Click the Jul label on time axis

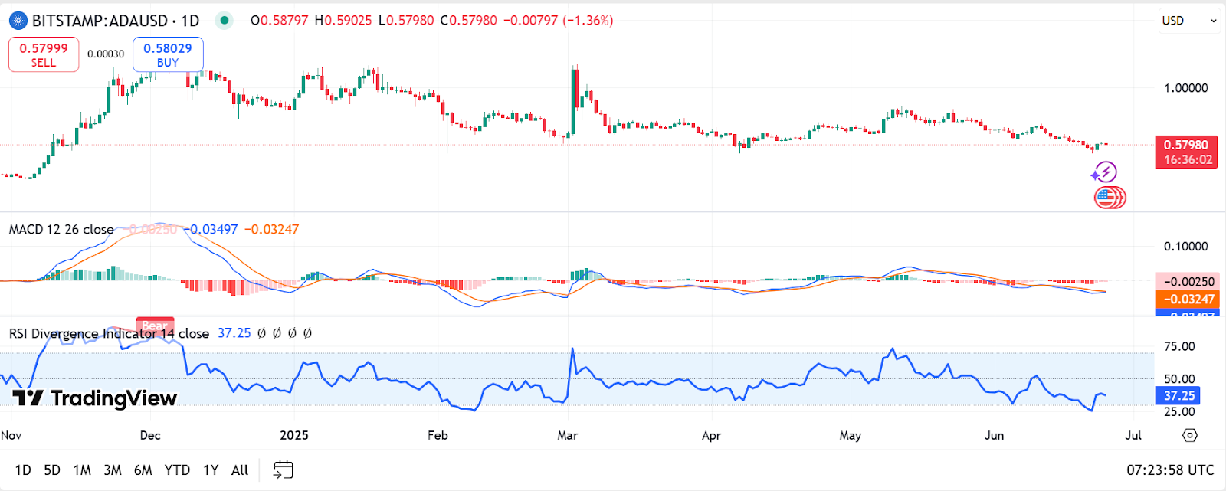point(1133,435)
